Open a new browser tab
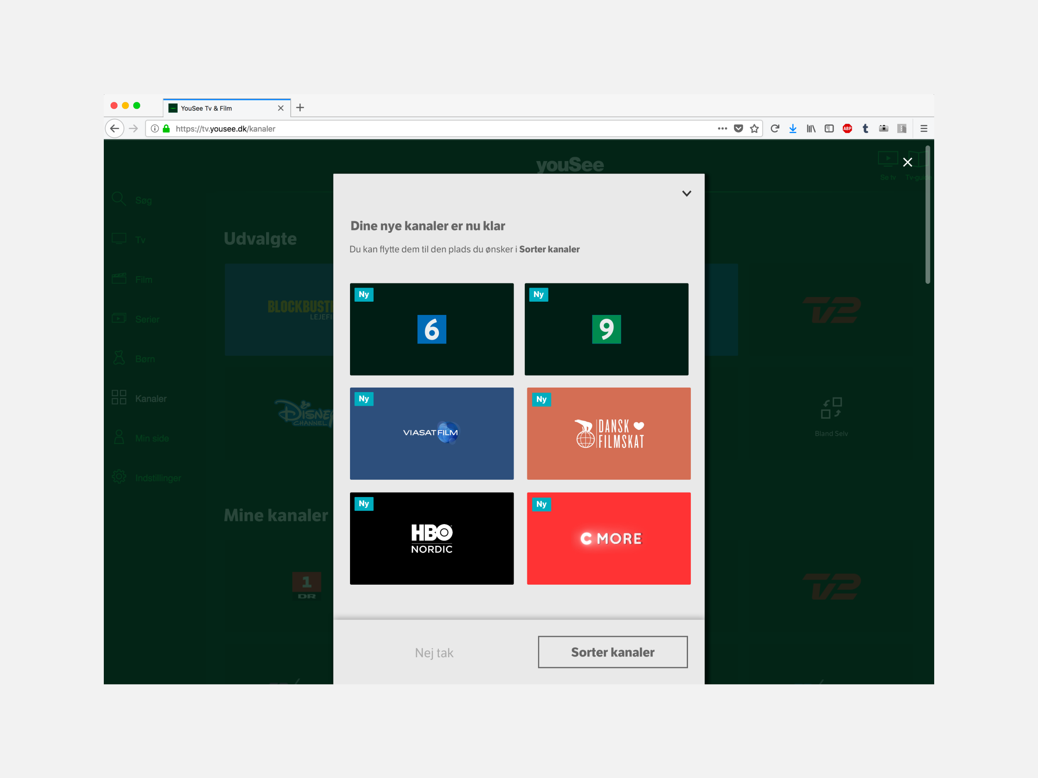Image resolution: width=1038 pixels, height=778 pixels. [x=300, y=108]
